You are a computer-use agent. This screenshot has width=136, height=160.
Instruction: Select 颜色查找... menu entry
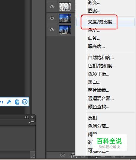click(x=98, y=106)
